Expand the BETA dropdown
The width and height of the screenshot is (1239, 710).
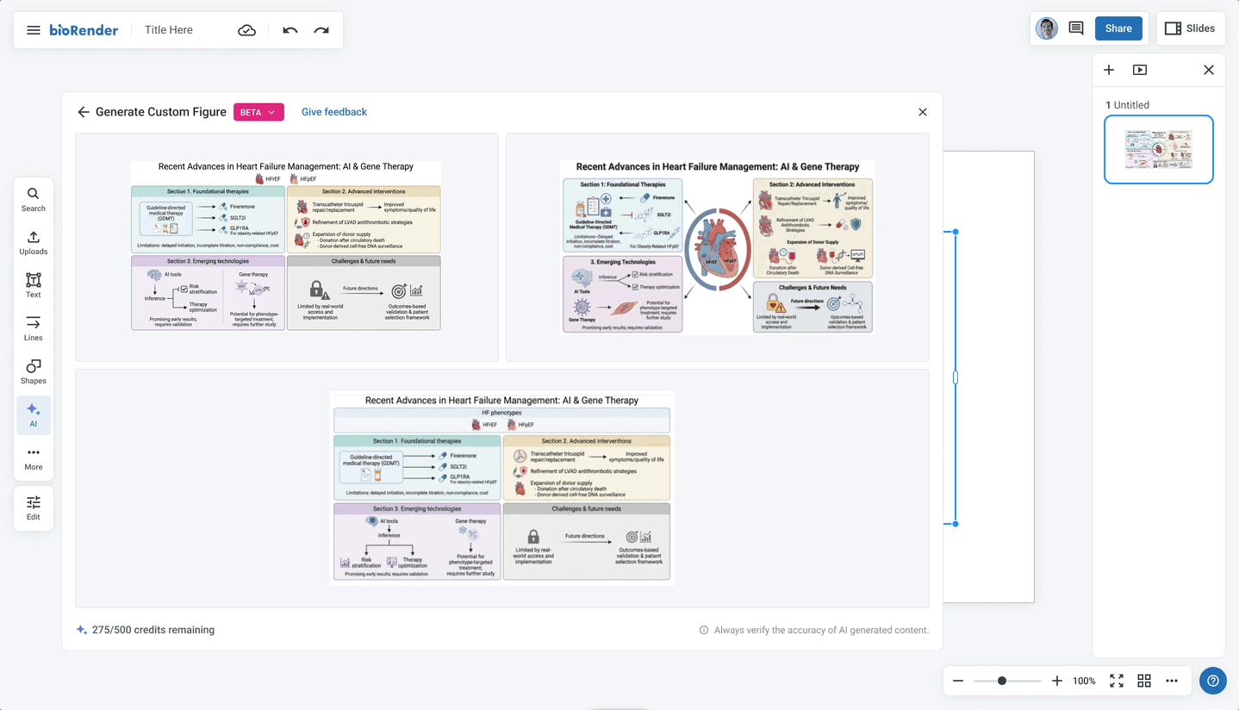(x=258, y=112)
